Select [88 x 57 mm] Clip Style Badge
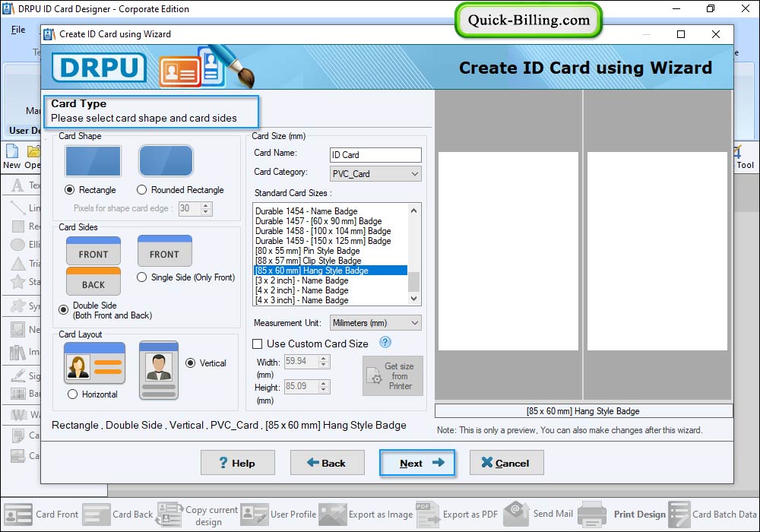This screenshot has width=760, height=532. click(331, 261)
